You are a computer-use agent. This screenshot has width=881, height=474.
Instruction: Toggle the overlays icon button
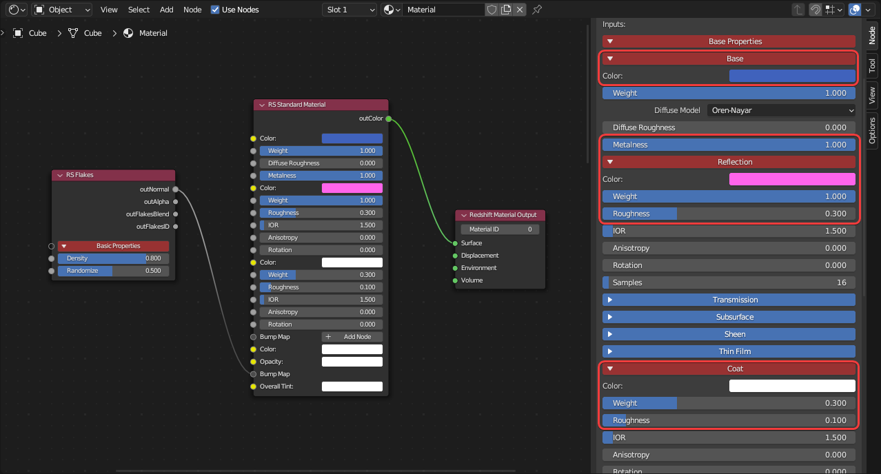(855, 10)
